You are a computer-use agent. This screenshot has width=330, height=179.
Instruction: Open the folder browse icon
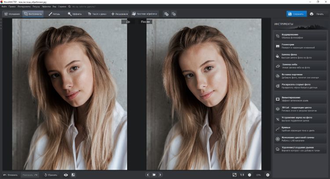(154, 175)
